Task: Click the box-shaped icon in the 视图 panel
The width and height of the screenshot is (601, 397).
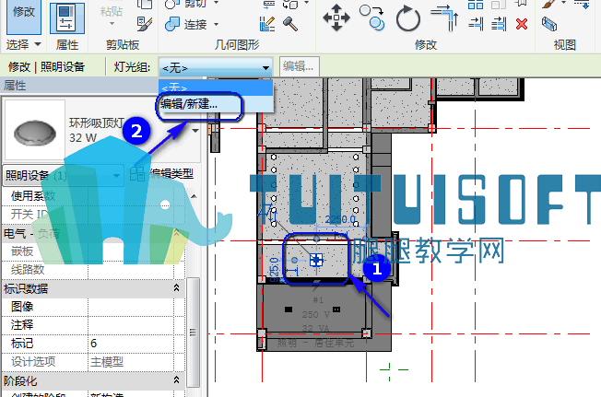Action: coord(549,24)
